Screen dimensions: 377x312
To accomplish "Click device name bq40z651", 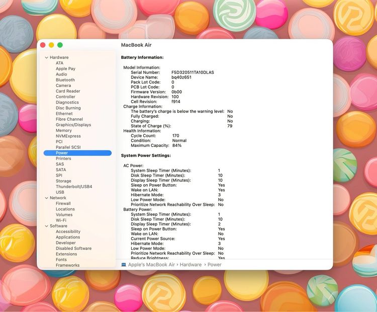I will pyautogui.click(x=181, y=77).
